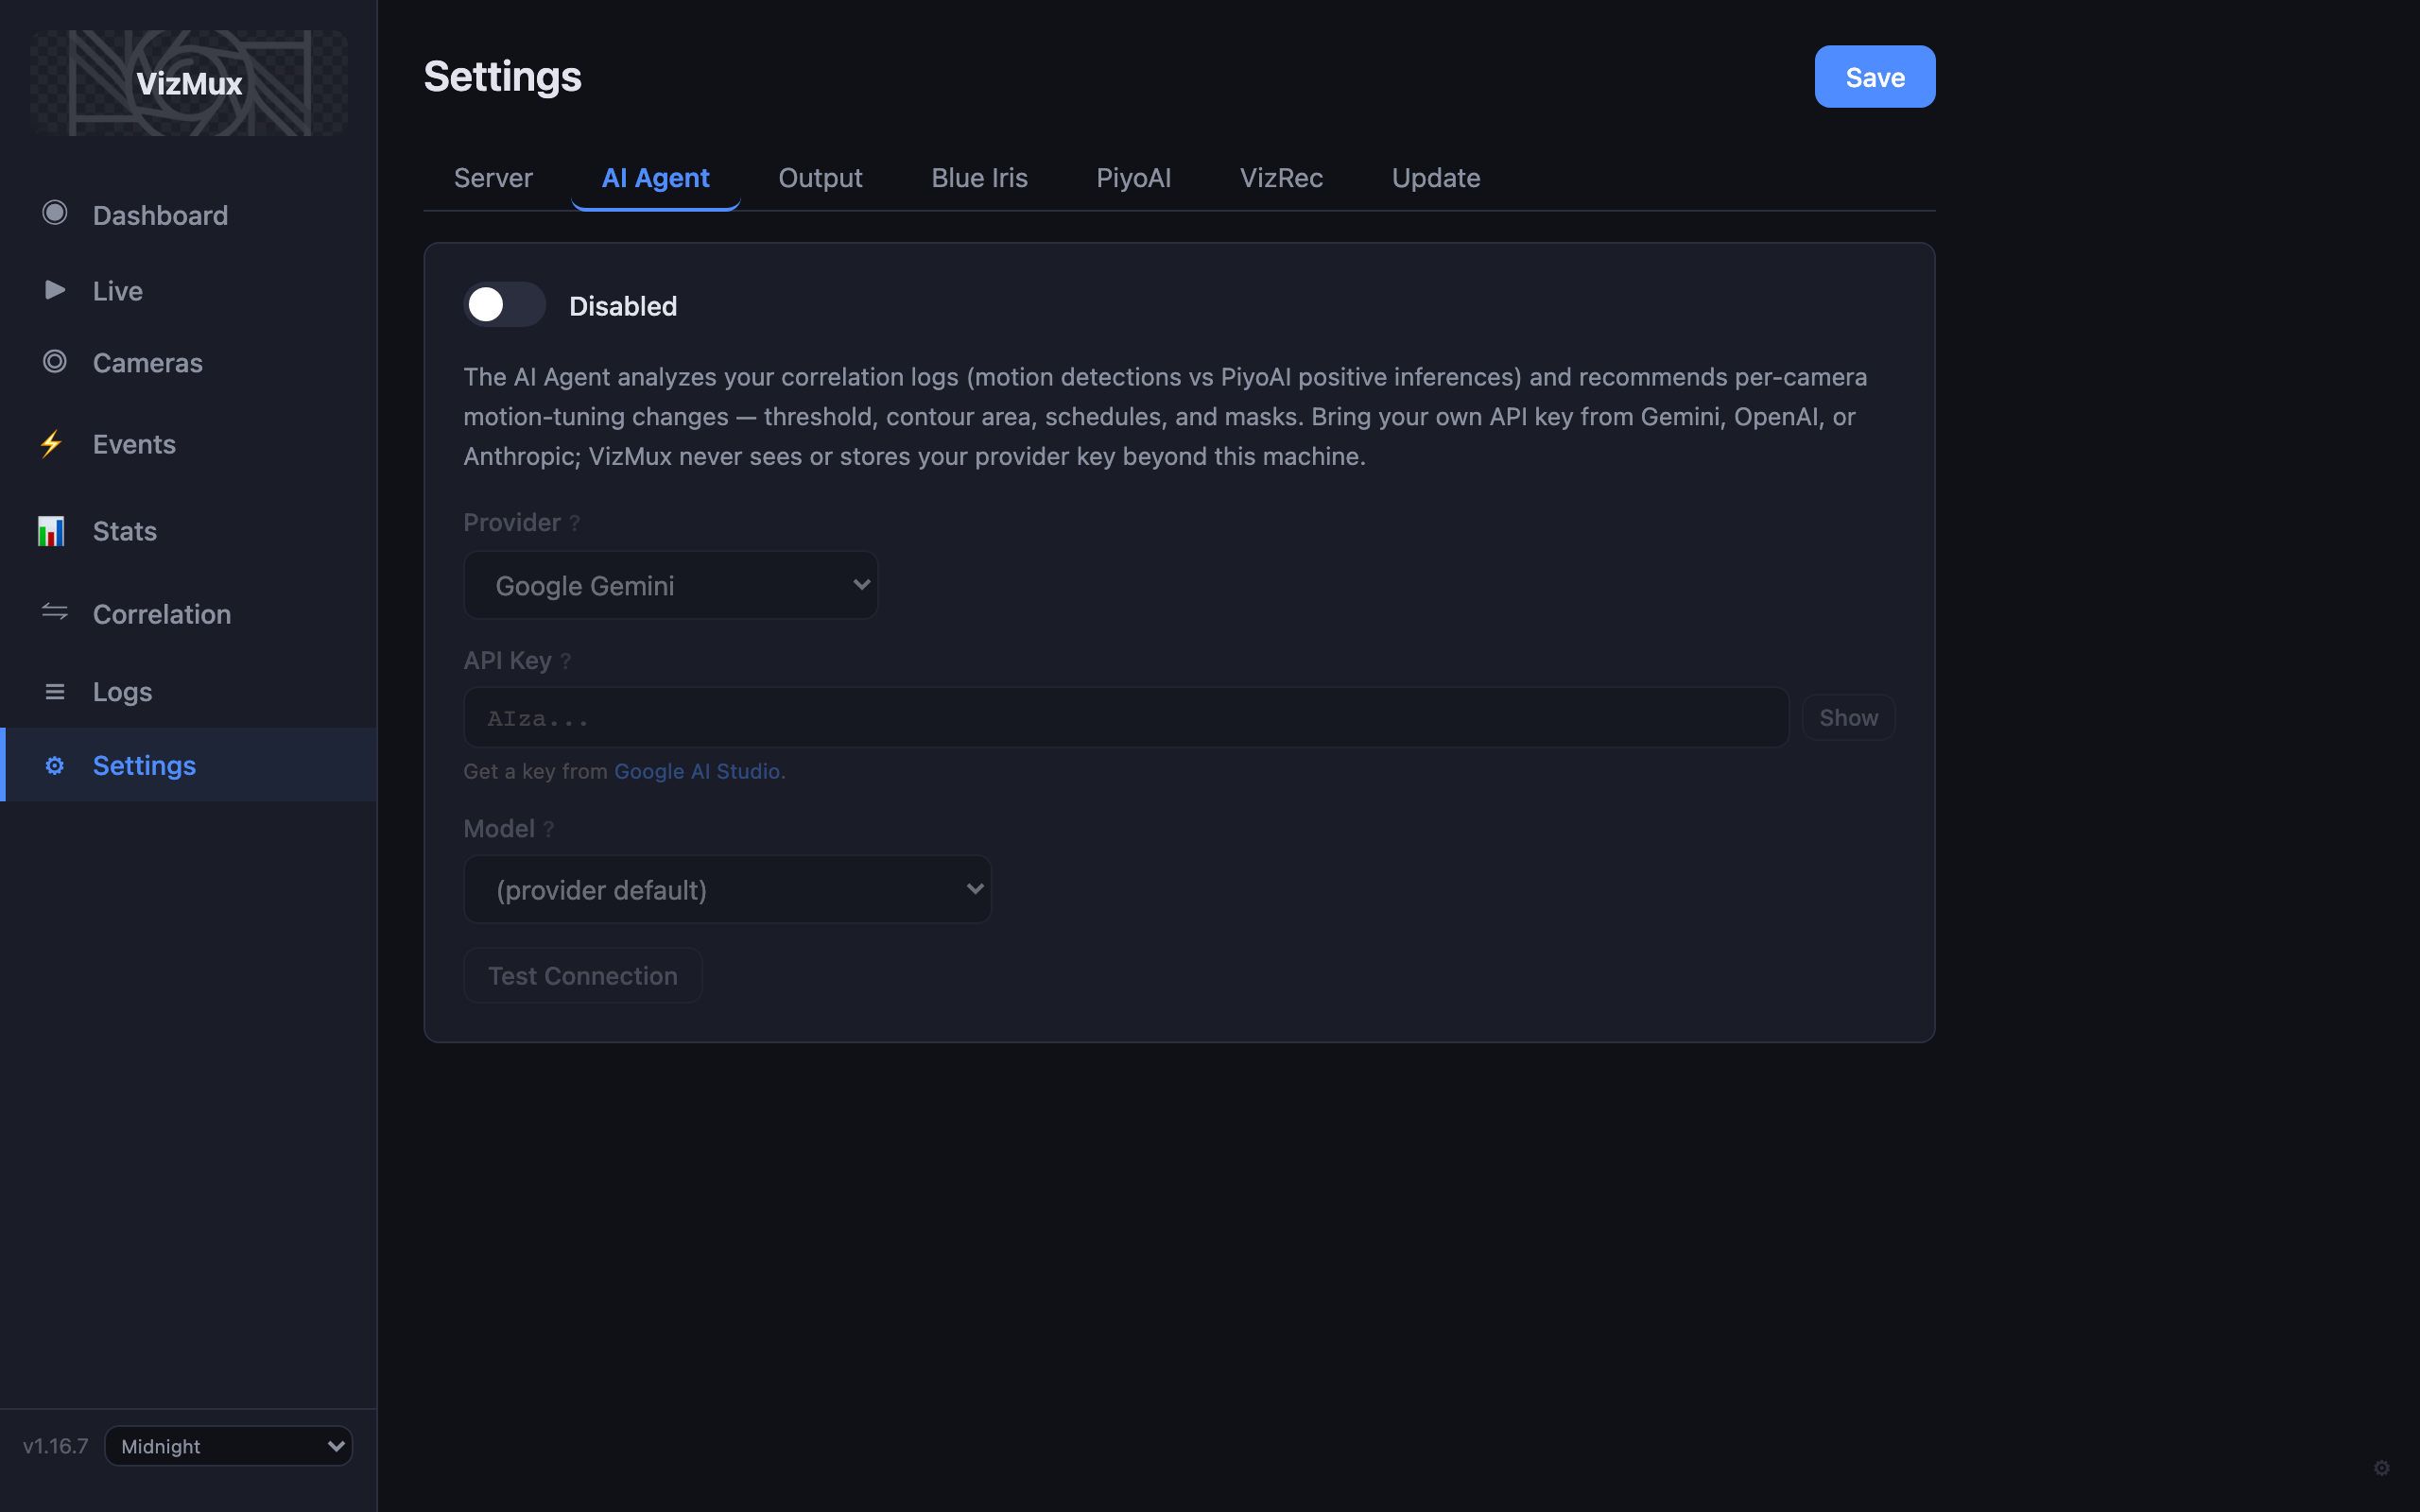Click the Settings label in the sidebar
The width and height of the screenshot is (2420, 1512).
(x=145, y=766)
